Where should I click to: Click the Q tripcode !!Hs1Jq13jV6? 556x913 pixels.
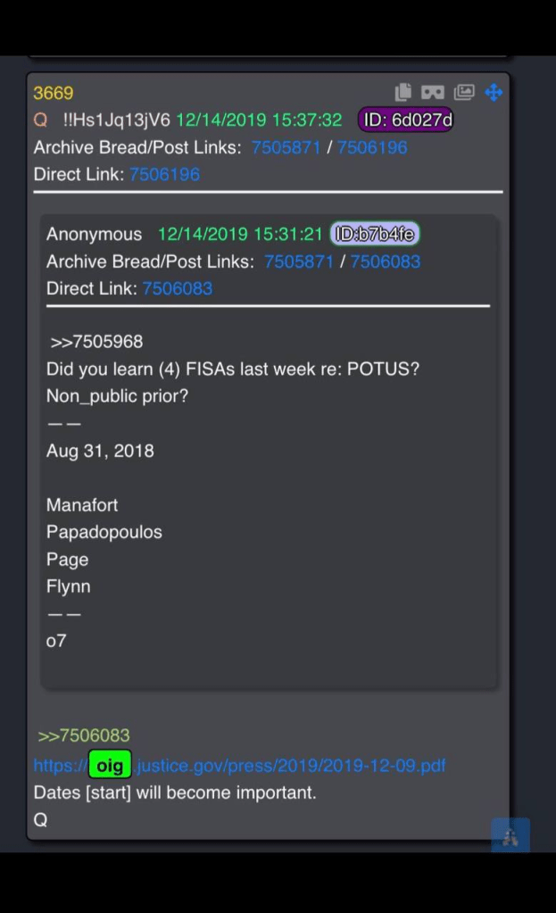click(116, 120)
